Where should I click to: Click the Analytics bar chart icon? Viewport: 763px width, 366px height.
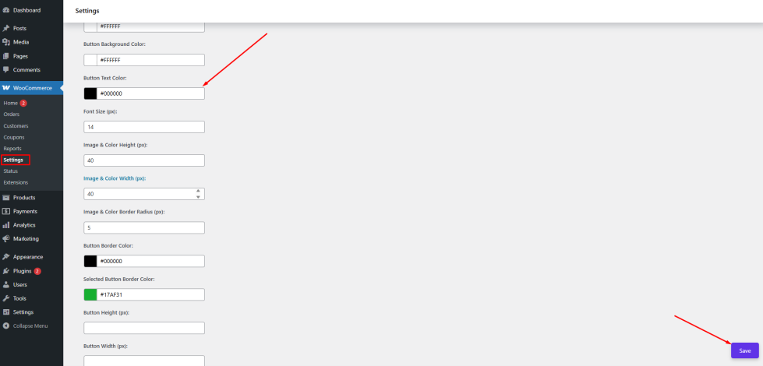tap(5, 225)
